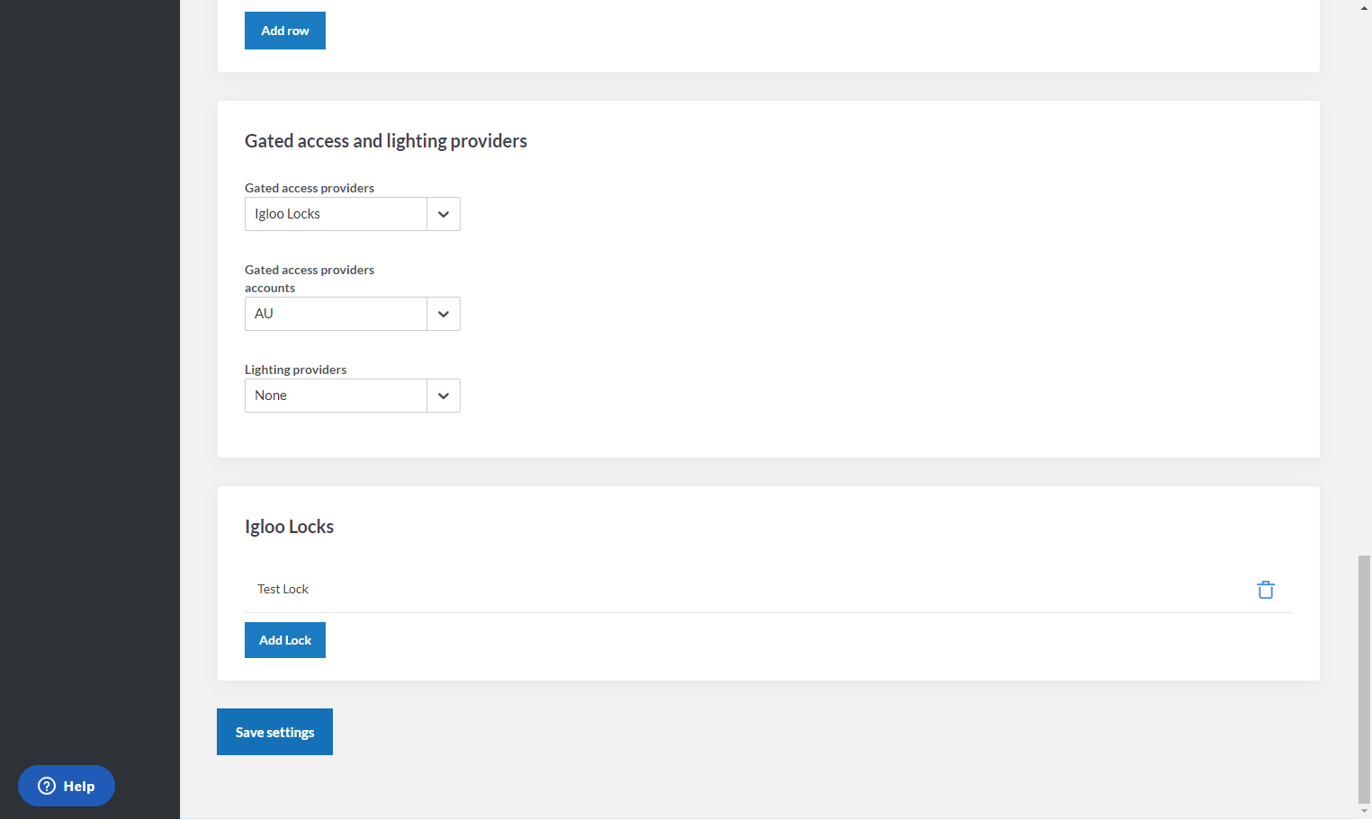Click the Igloo Locks section heading
The height and width of the screenshot is (819, 1372).
point(289,527)
